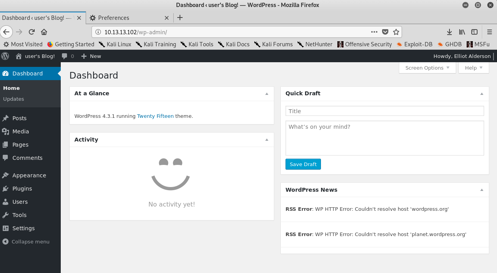This screenshot has width=497, height=273.
Task: Open the Library bookshelf icon
Action: click(462, 32)
